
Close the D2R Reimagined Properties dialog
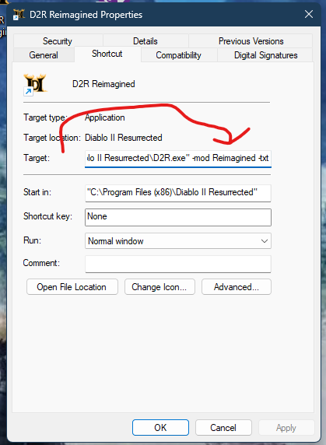click(309, 14)
